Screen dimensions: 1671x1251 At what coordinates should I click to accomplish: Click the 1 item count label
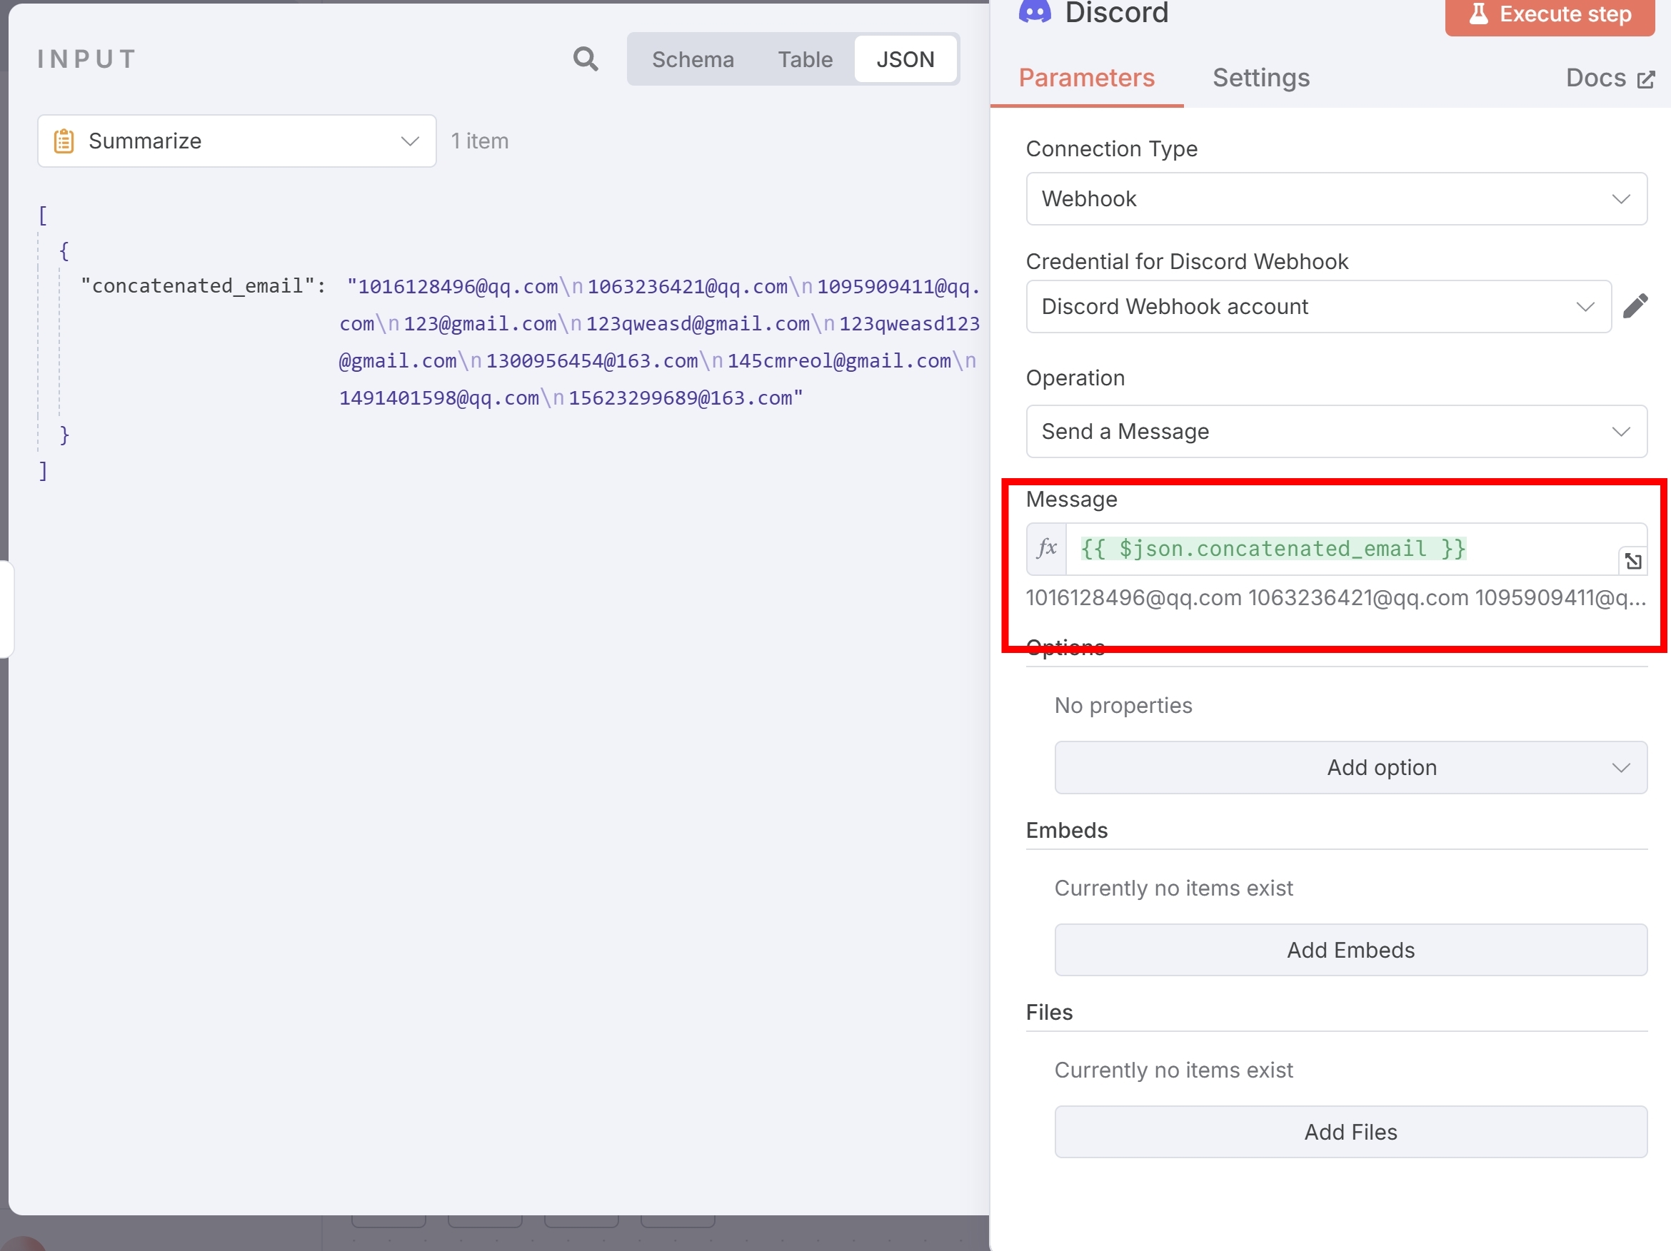pyautogui.click(x=480, y=141)
